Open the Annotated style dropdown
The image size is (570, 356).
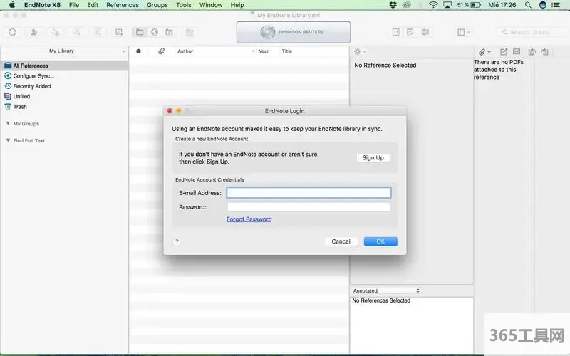pyautogui.click(x=385, y=290)
